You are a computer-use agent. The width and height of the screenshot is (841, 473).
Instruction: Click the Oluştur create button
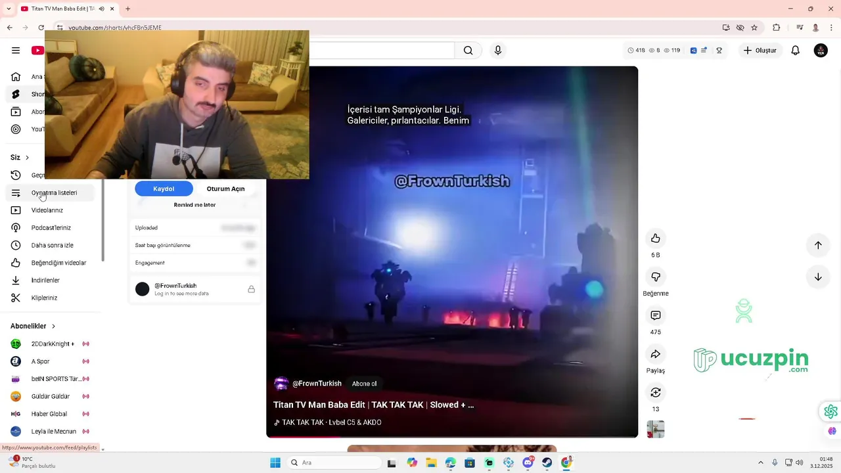coord(760,51)
